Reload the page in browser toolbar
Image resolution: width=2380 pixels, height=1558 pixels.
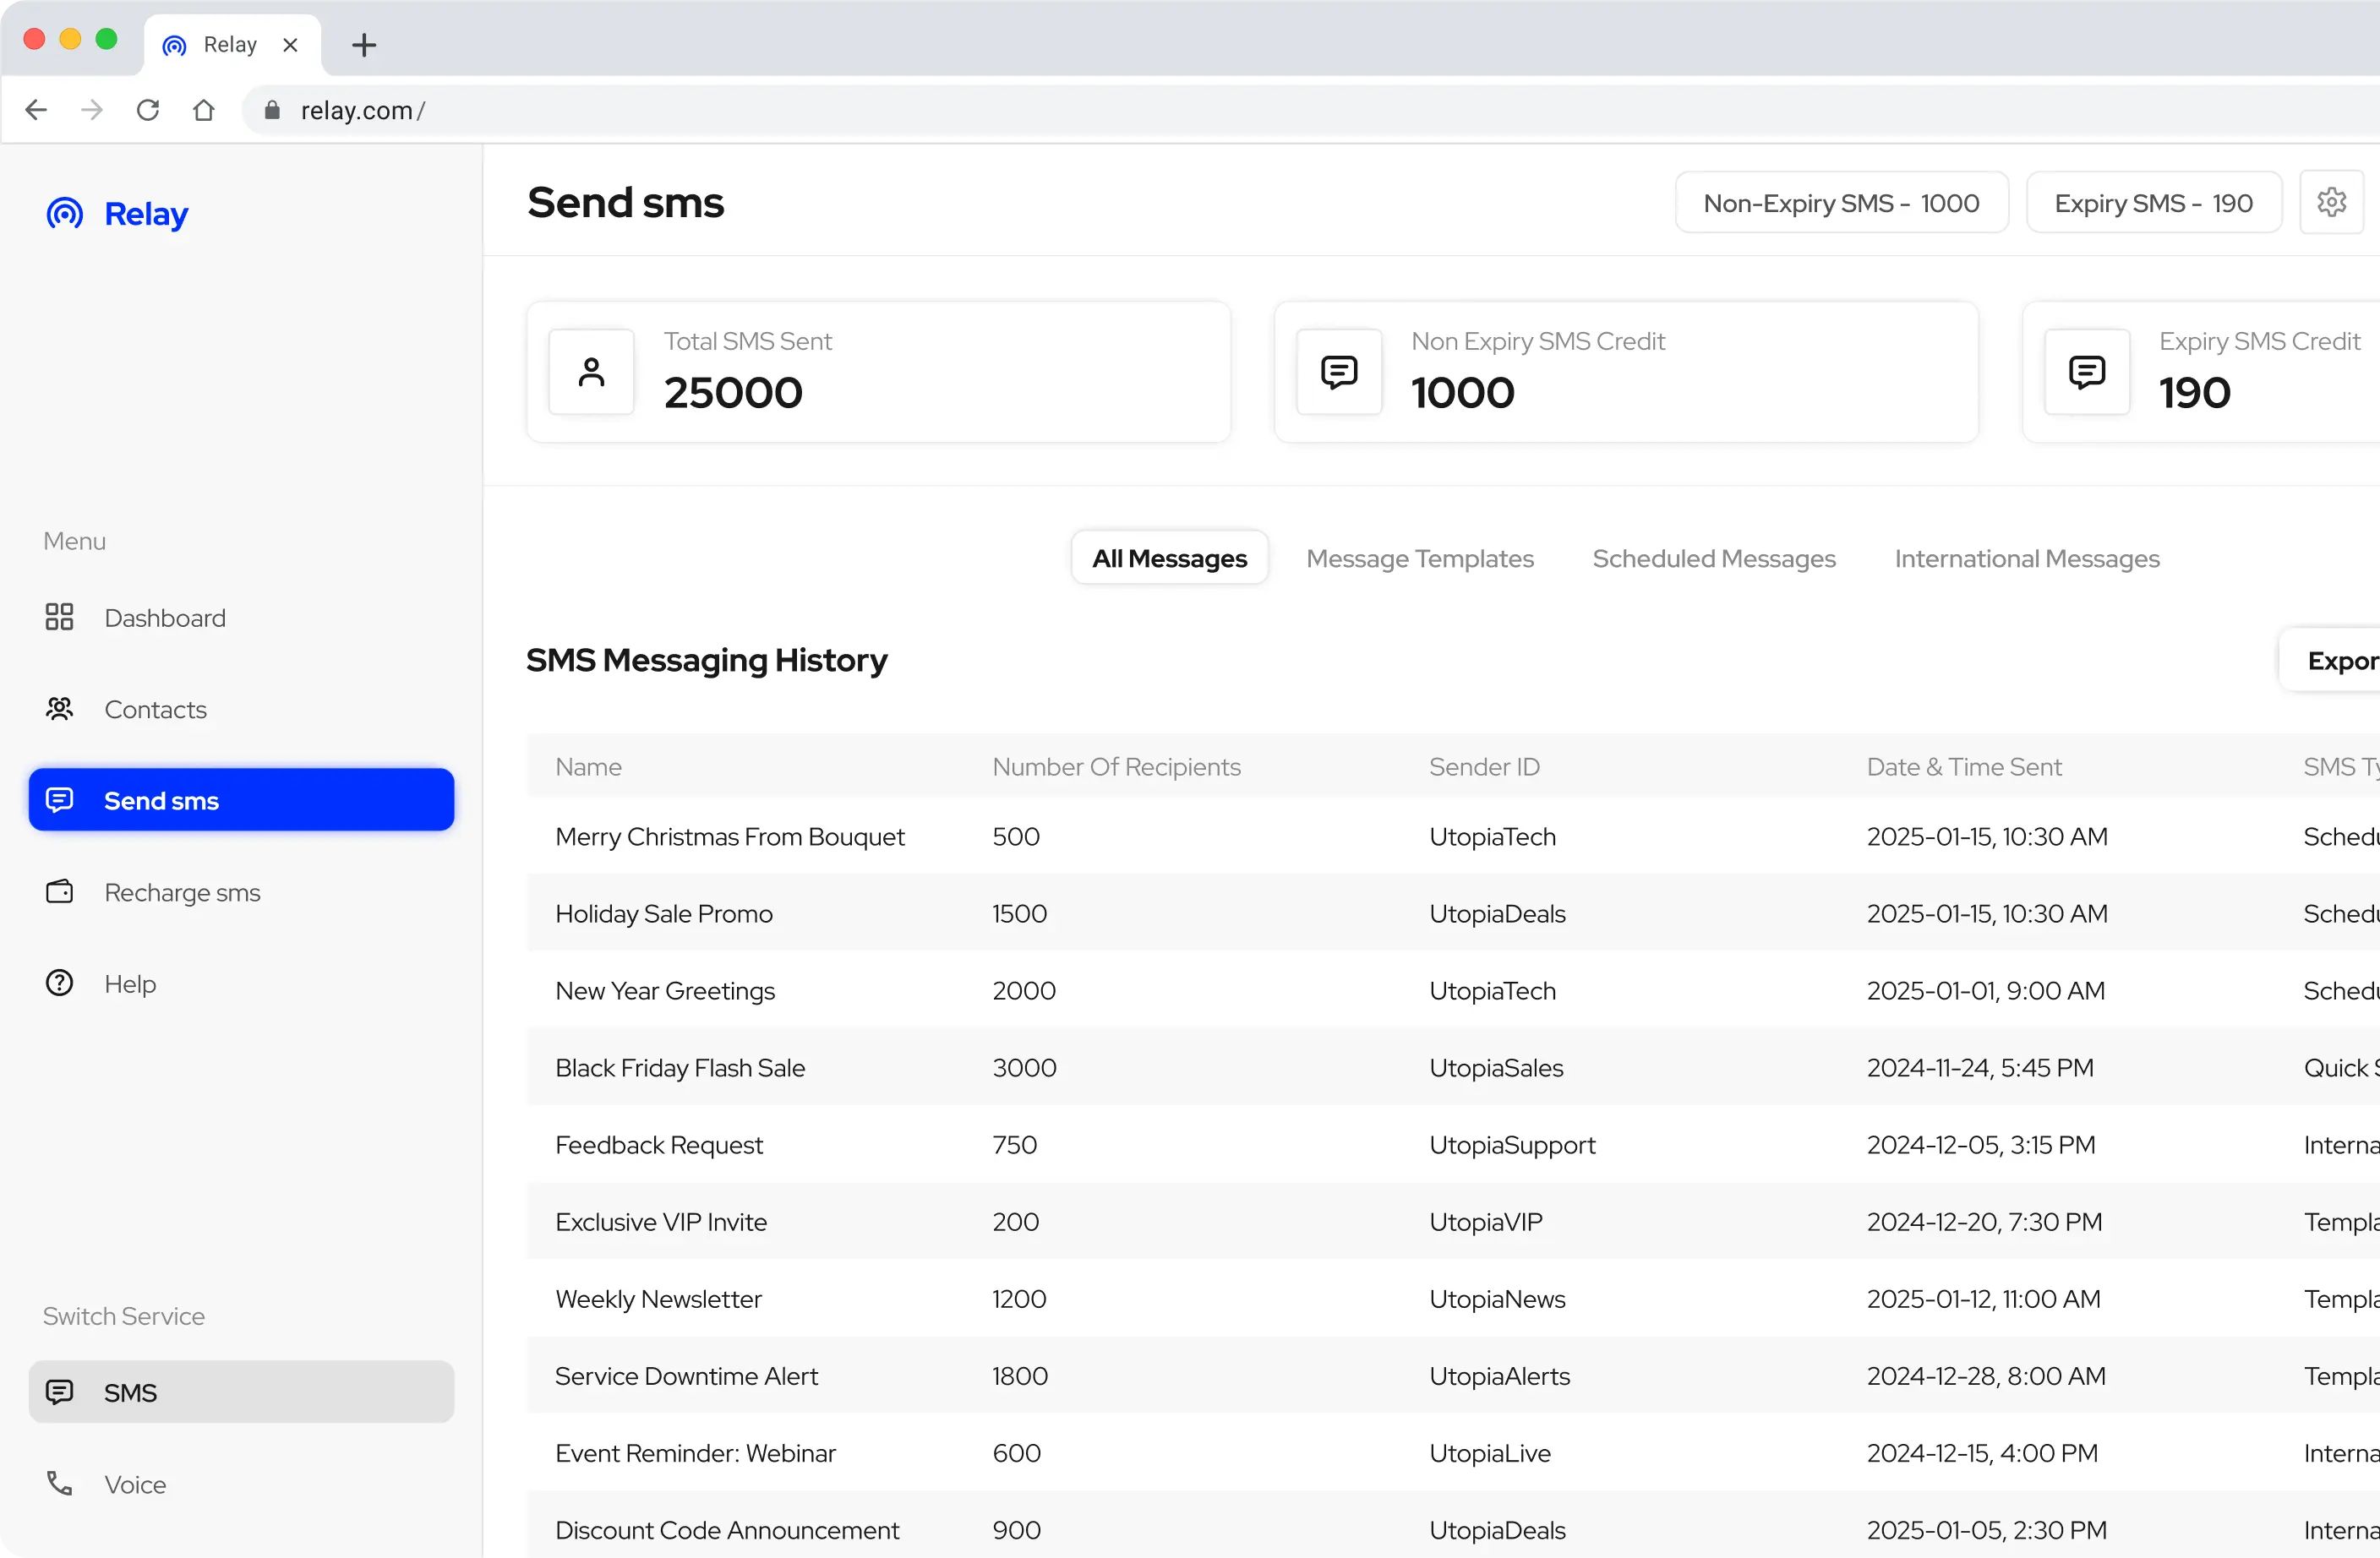[x=148, y=110]
